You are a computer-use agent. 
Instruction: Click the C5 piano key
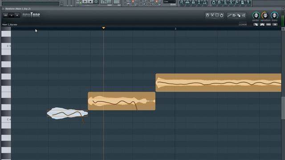[6, 46]
